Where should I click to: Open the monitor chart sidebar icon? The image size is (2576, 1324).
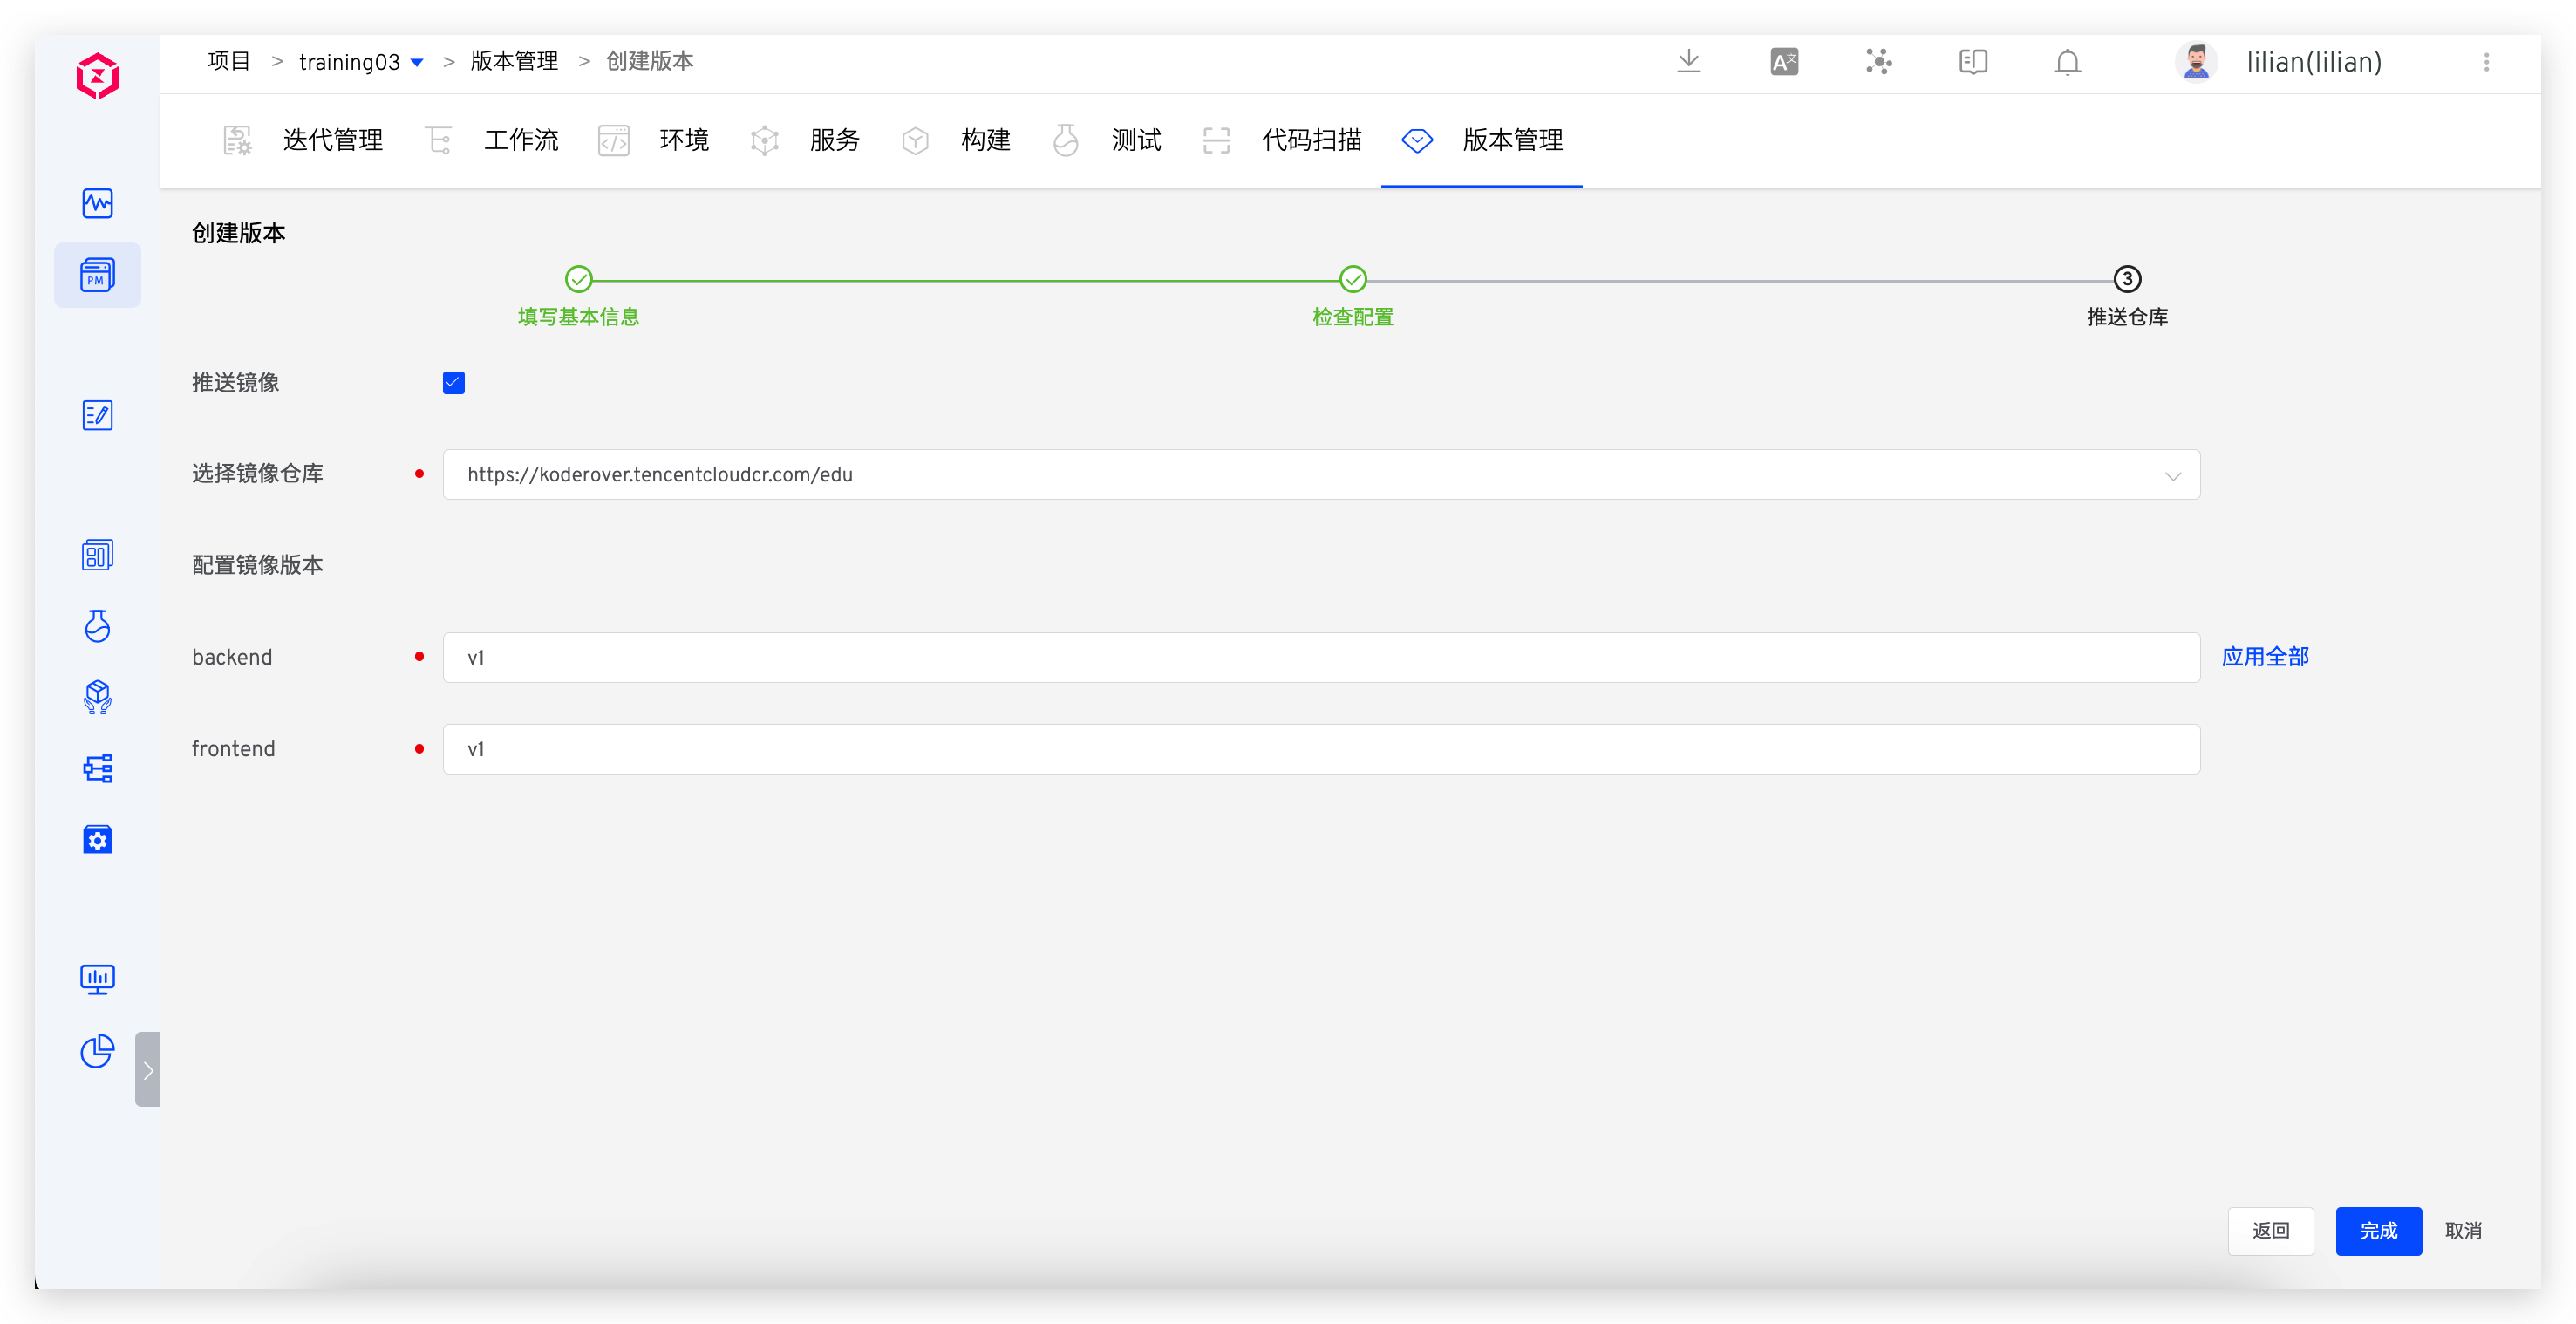[x=97, y=979]
